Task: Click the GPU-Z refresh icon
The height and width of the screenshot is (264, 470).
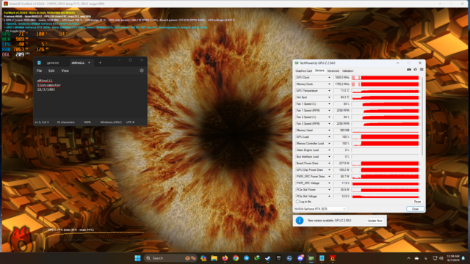Action: 415,70
